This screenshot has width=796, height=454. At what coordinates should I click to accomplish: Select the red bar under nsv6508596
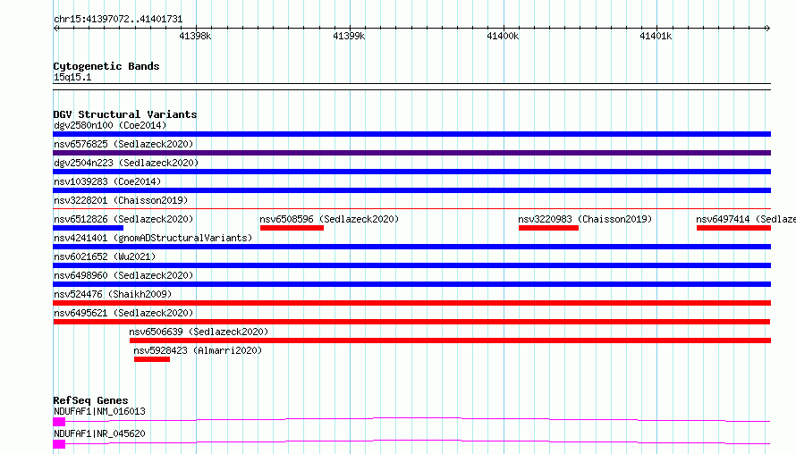(x=292, y=228)
